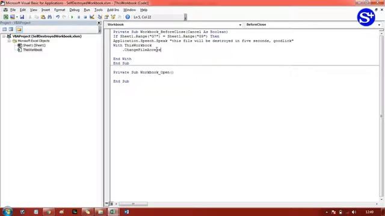The width and height of the screenshot is (385, 216).
Task: Click the Cut scissors icon
Action: 30,17
